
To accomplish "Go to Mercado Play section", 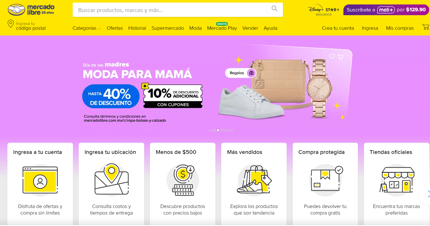I will [x=222, y=28].
